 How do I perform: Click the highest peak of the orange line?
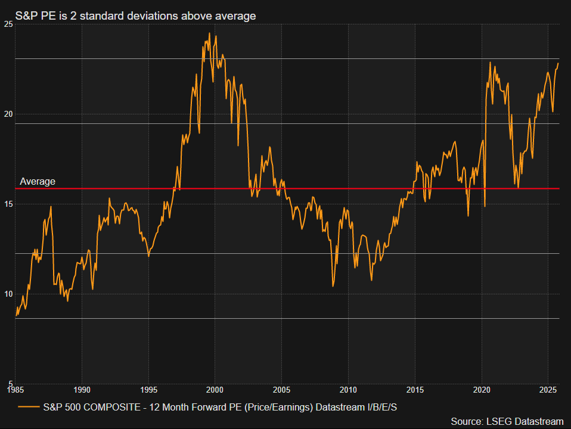[209, 33]
